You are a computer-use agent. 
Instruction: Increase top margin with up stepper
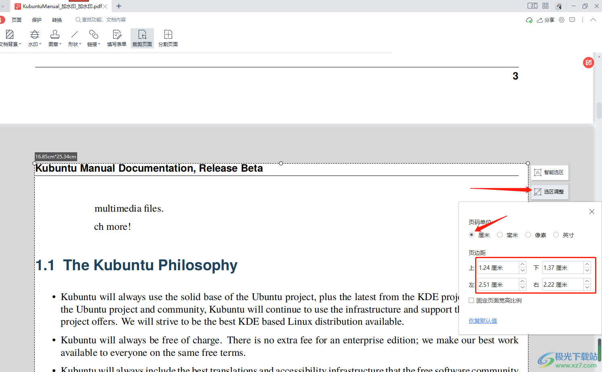[522, 264]
